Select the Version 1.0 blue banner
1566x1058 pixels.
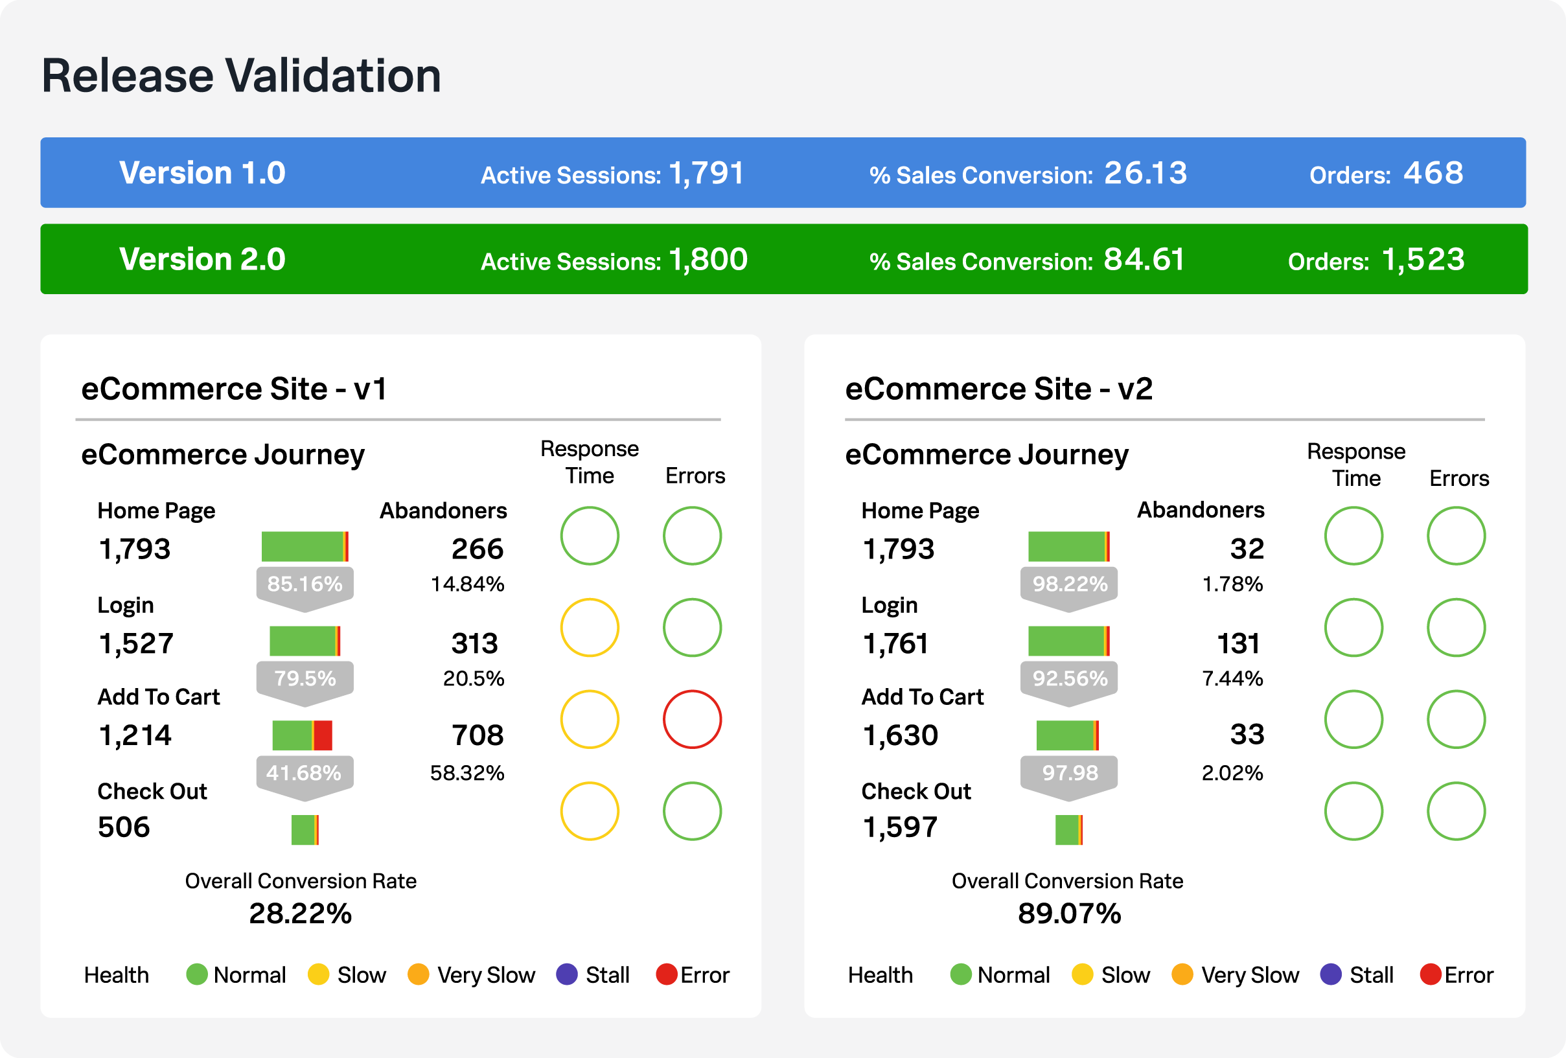pos(783,172)
